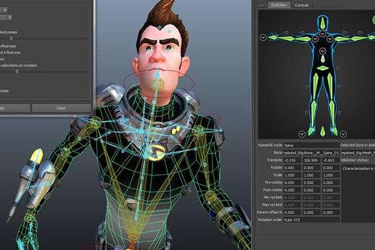Select upper leg bone on figure's left side
The image size is (375, 250).
tap(316, 85)
